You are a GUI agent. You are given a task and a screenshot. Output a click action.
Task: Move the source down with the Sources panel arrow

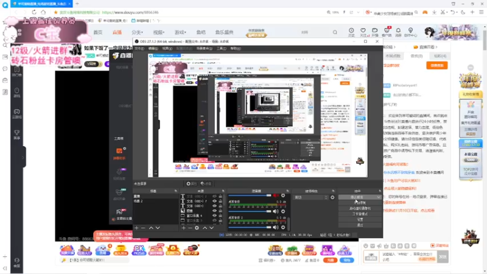pyautogui.click(x=211, y=228)
